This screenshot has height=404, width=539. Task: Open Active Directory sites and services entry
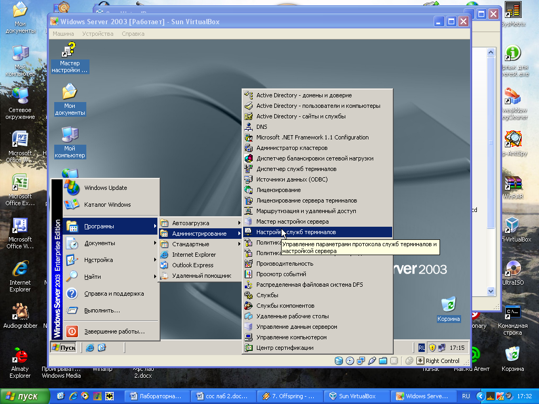(x=317, y=116)
